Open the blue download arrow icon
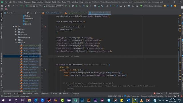Screen dimensions: 183x103 point(168,6)
